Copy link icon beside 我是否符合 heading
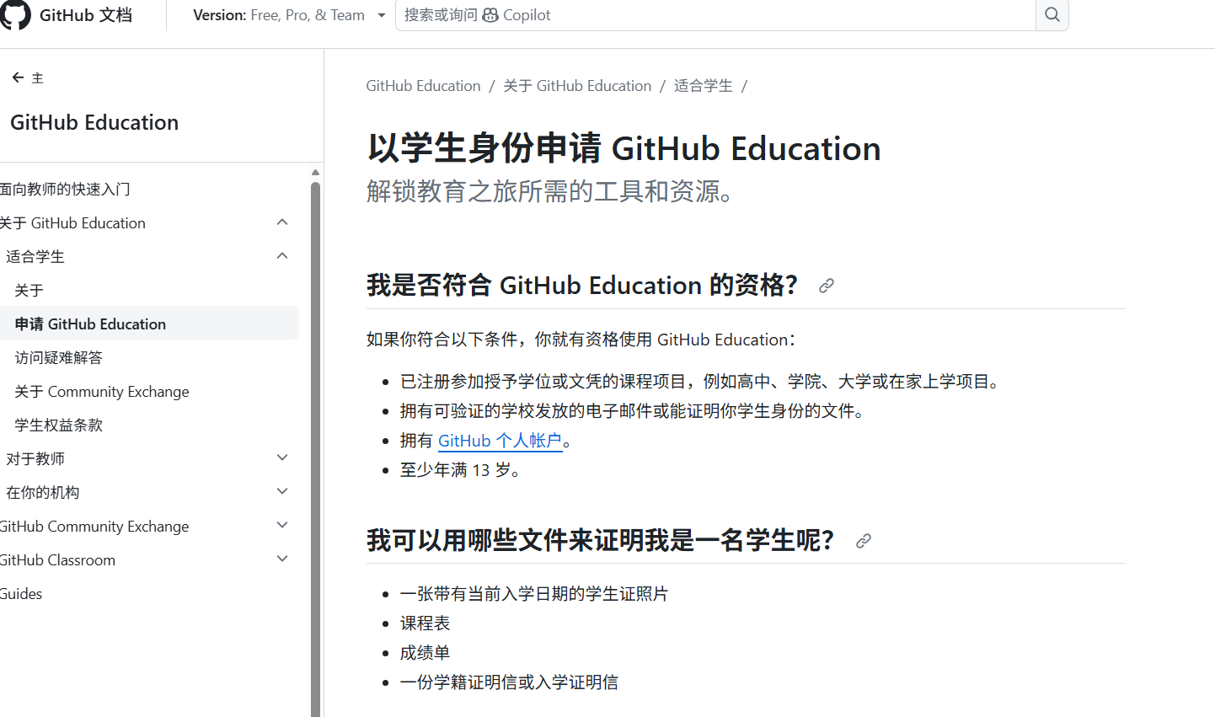 [x=827, y=286]
